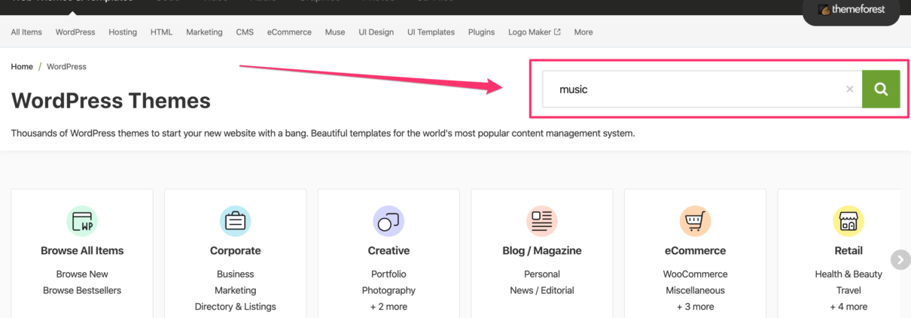This screenshot has width=911, height=318.
Task: Open the All Items menu
Action: [x=26, y=32]
